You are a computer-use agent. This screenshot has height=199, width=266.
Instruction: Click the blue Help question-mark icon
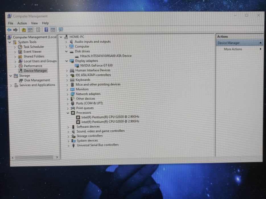(46, 30)
